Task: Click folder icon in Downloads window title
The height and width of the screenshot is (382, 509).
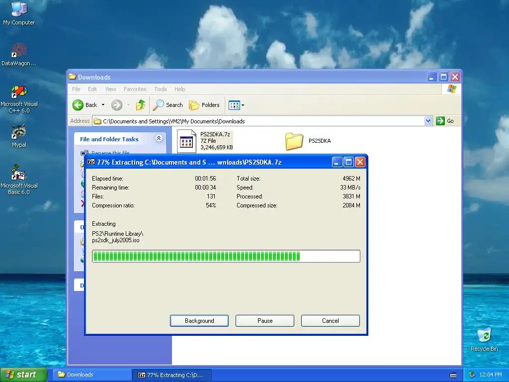Action: (x=73, y=77)
